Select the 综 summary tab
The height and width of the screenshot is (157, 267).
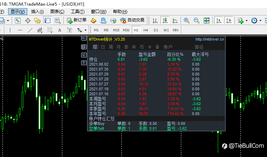95,47
